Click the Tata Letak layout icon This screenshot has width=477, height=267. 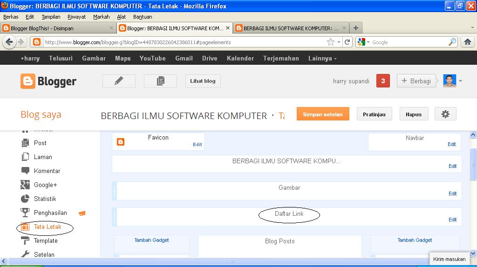[25, 227]
